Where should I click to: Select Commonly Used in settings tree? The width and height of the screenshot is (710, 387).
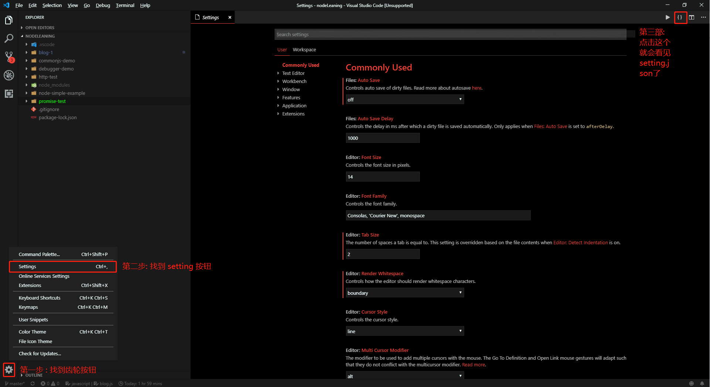300,65
